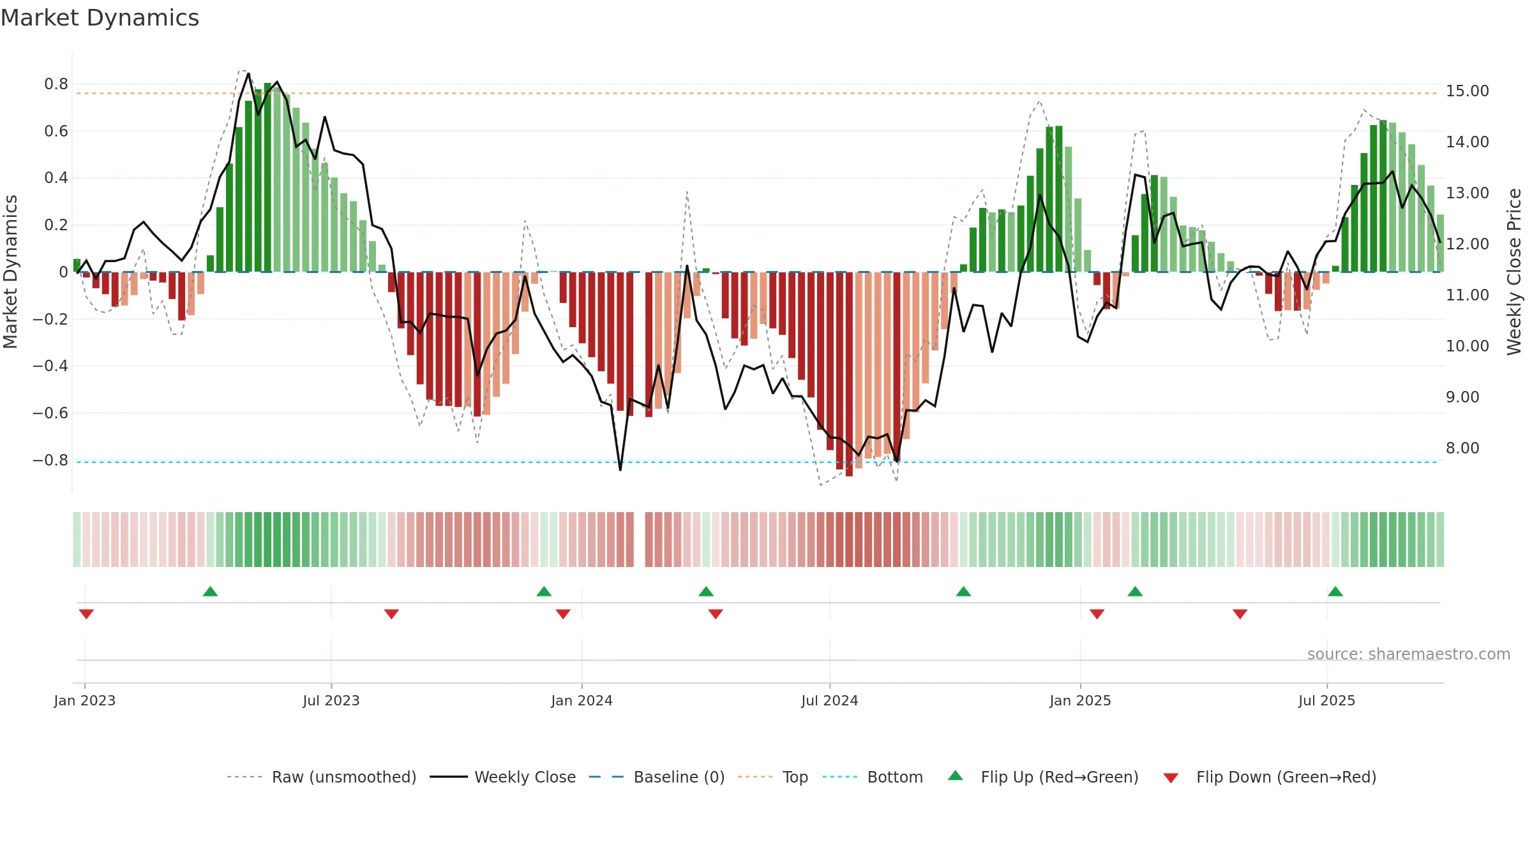Click the red Flip Down triangle in the legend

pos(1171,778)
